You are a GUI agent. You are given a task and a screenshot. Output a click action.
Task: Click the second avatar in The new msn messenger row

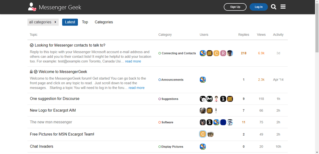coord(210,122)
